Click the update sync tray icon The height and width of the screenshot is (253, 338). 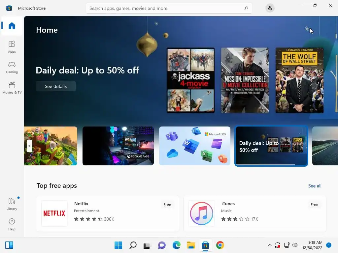[x=277, y=245]
